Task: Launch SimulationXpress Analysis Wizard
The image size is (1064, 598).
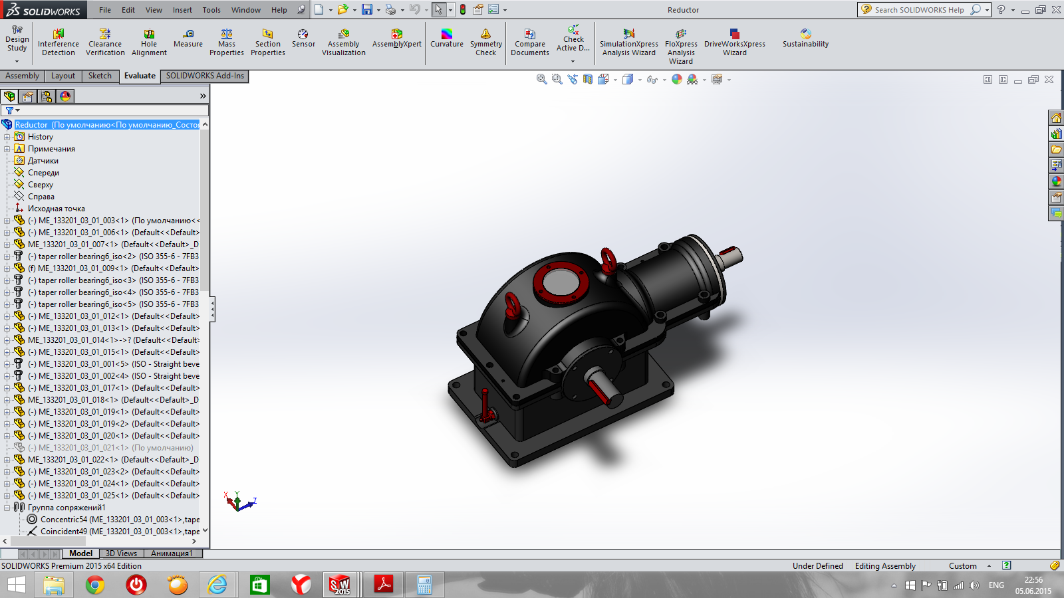Action: click(x=629, y=43)
